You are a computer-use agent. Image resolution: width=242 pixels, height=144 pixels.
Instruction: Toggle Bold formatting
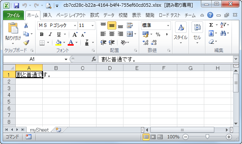(x=42, y=34)
